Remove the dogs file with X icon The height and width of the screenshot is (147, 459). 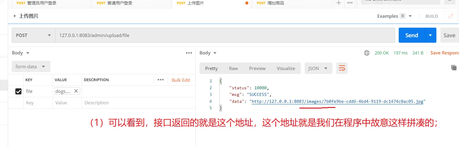[76, 91]
